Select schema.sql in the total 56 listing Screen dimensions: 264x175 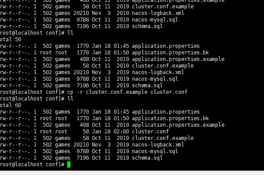point(147,86)
